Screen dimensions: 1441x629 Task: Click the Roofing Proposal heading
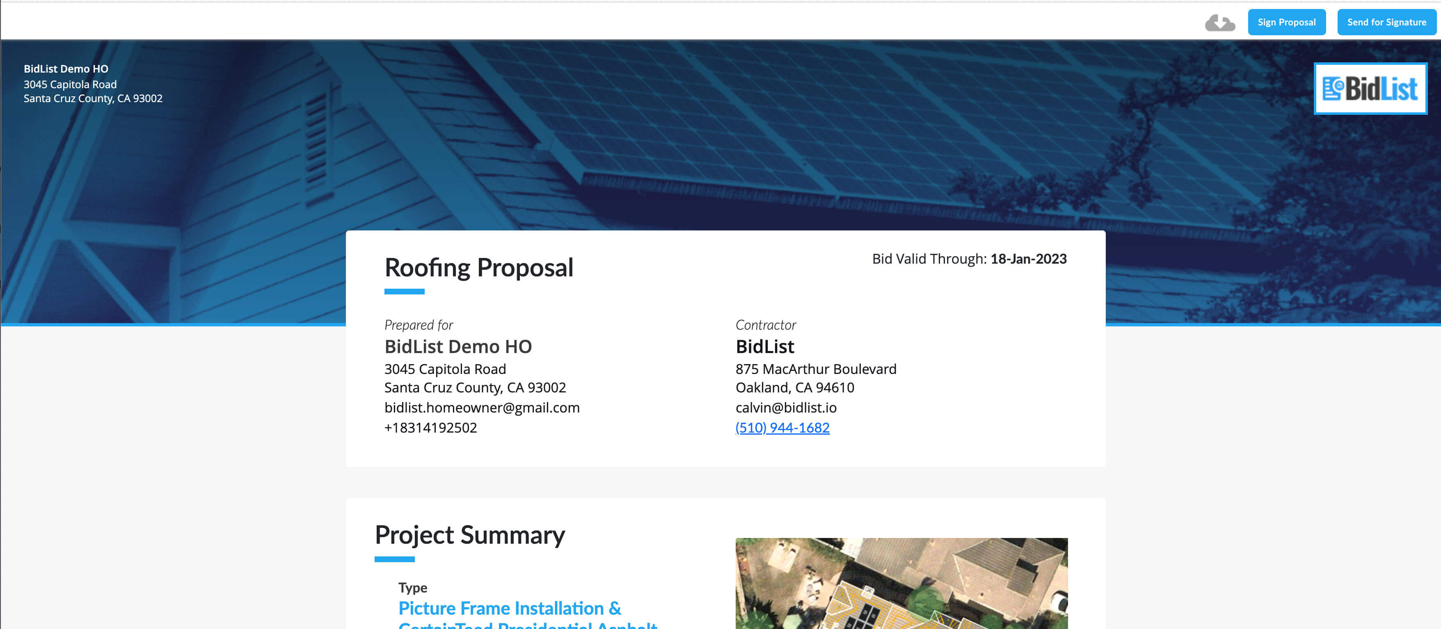point(478,267)
